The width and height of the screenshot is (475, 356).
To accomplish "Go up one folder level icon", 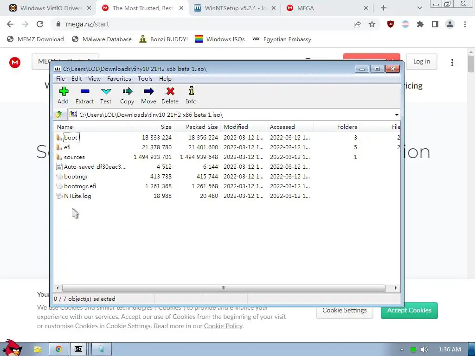I will pyautogui.click(x=59, y=114).
